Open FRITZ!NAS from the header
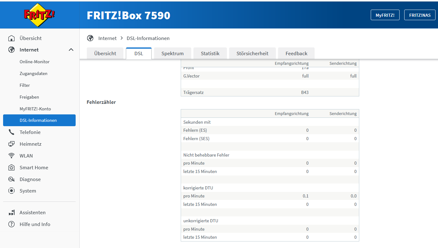This screenshot has width=438, height=248. (x=420, y=15)
